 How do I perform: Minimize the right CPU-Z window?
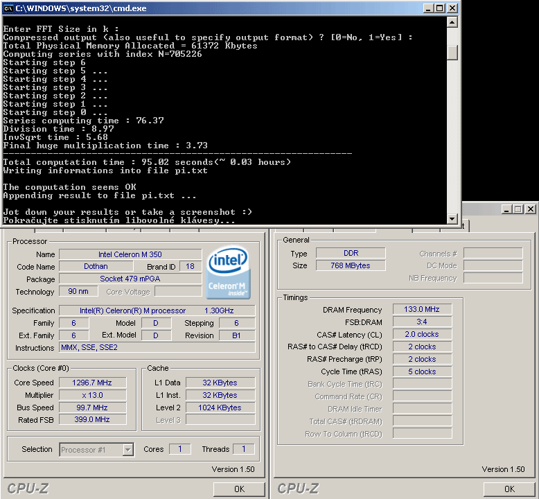(x=506, y=209)
